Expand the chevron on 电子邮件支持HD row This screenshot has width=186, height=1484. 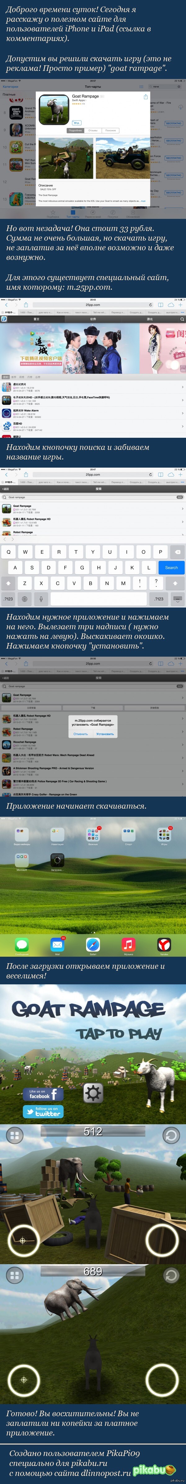pyautogui.click(x=183, y=400)
